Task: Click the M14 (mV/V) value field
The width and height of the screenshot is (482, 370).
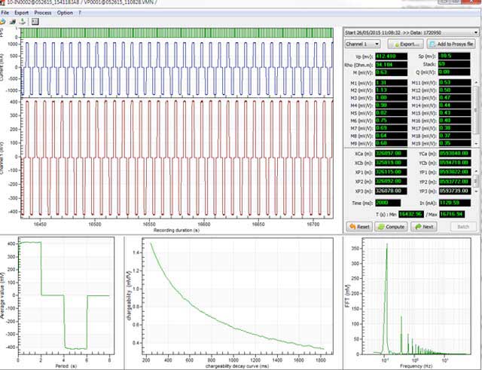Action: (x=454, y=105)
